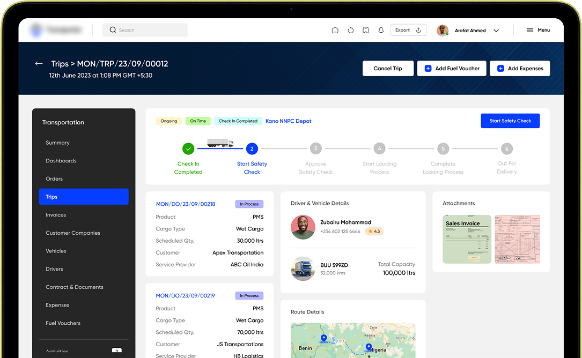582x358 pixels.
Task: Click the Cancel Trip button
Action: click(388, 68)
